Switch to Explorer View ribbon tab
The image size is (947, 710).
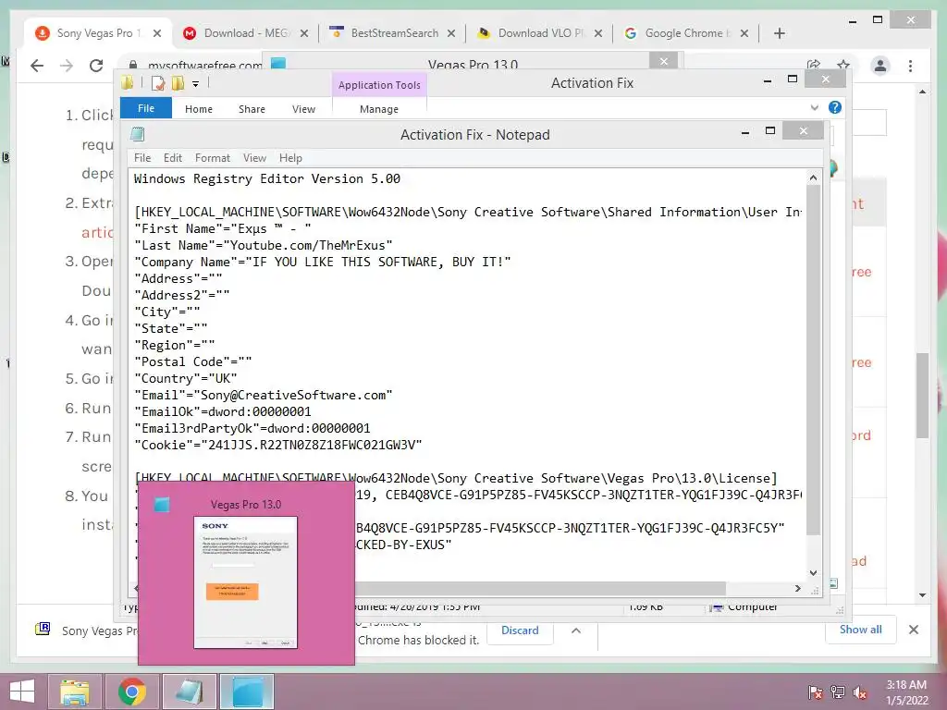(303, 109)
